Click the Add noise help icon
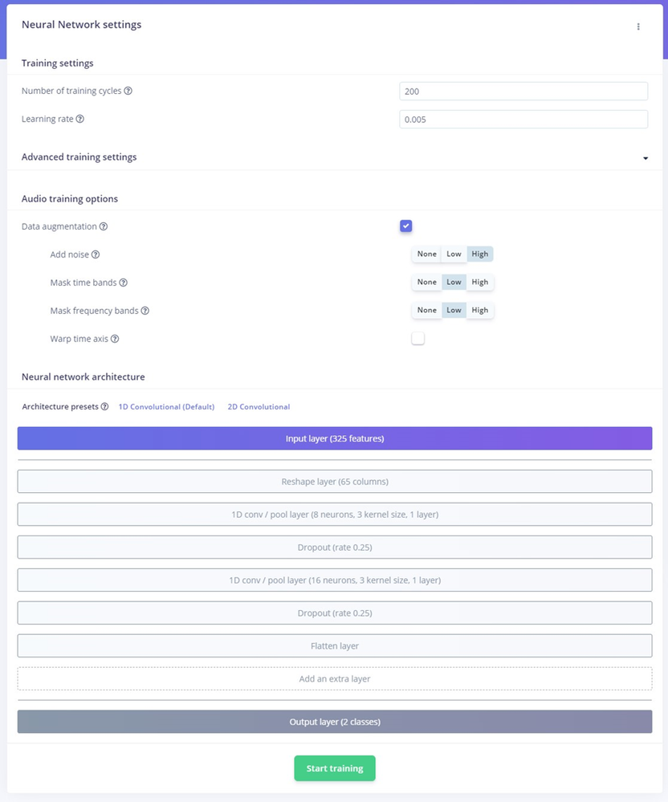This screenshot has height=802, width=668. tap(95, 254)
